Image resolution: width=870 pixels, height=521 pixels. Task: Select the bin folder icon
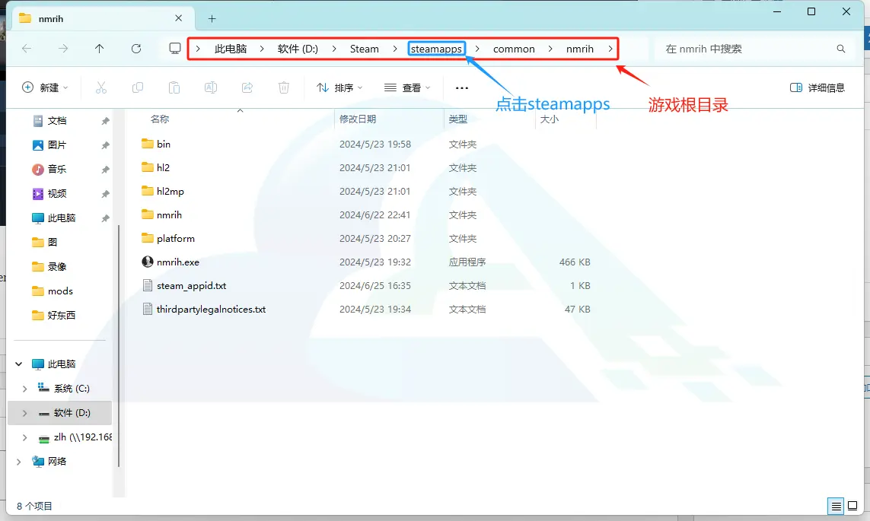click(x=148, y=144)
